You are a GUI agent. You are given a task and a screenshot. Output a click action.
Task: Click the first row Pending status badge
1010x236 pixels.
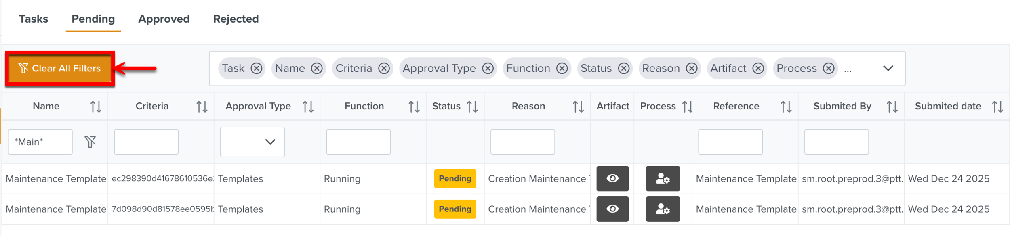click(x=455, y=178)
